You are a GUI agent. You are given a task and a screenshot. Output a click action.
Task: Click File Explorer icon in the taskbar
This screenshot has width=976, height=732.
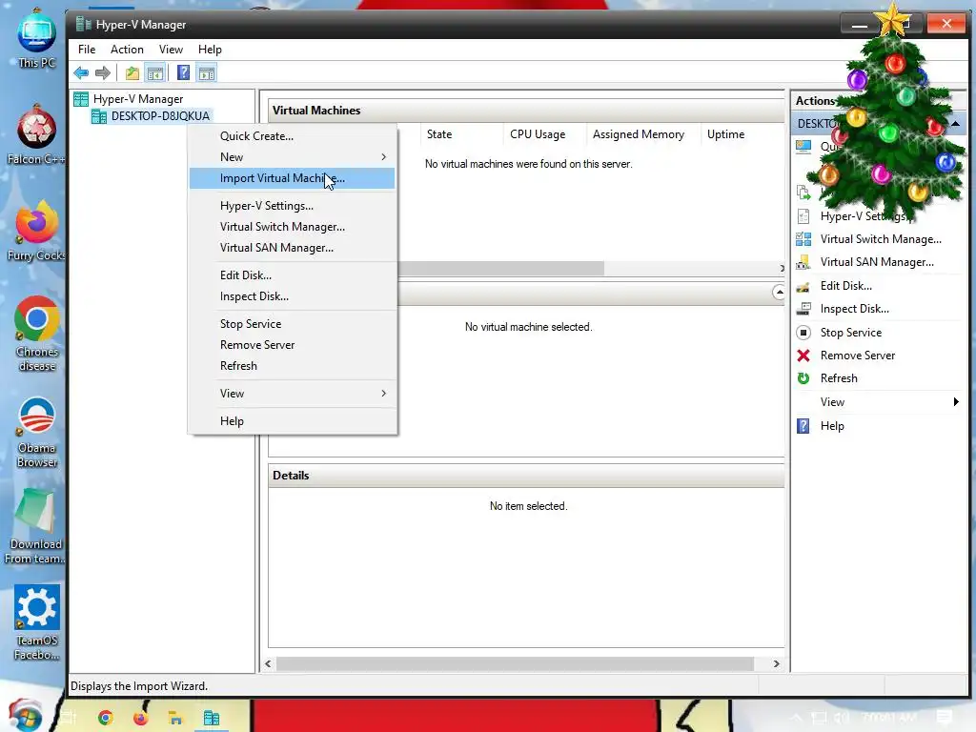(x=175, y=718)
